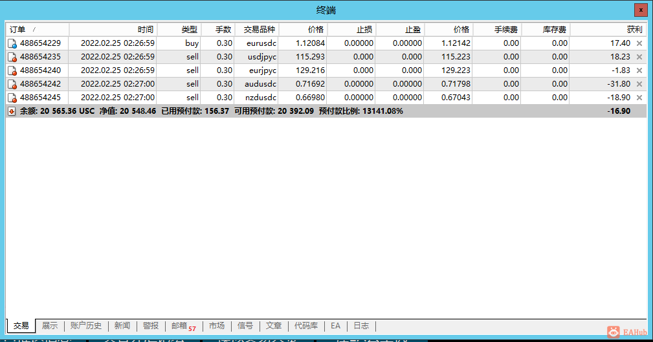Viewport: 653px width, 342px height.
Task: Open the 邮箱 tab with 57 messages
Action: tap(184, 326)
